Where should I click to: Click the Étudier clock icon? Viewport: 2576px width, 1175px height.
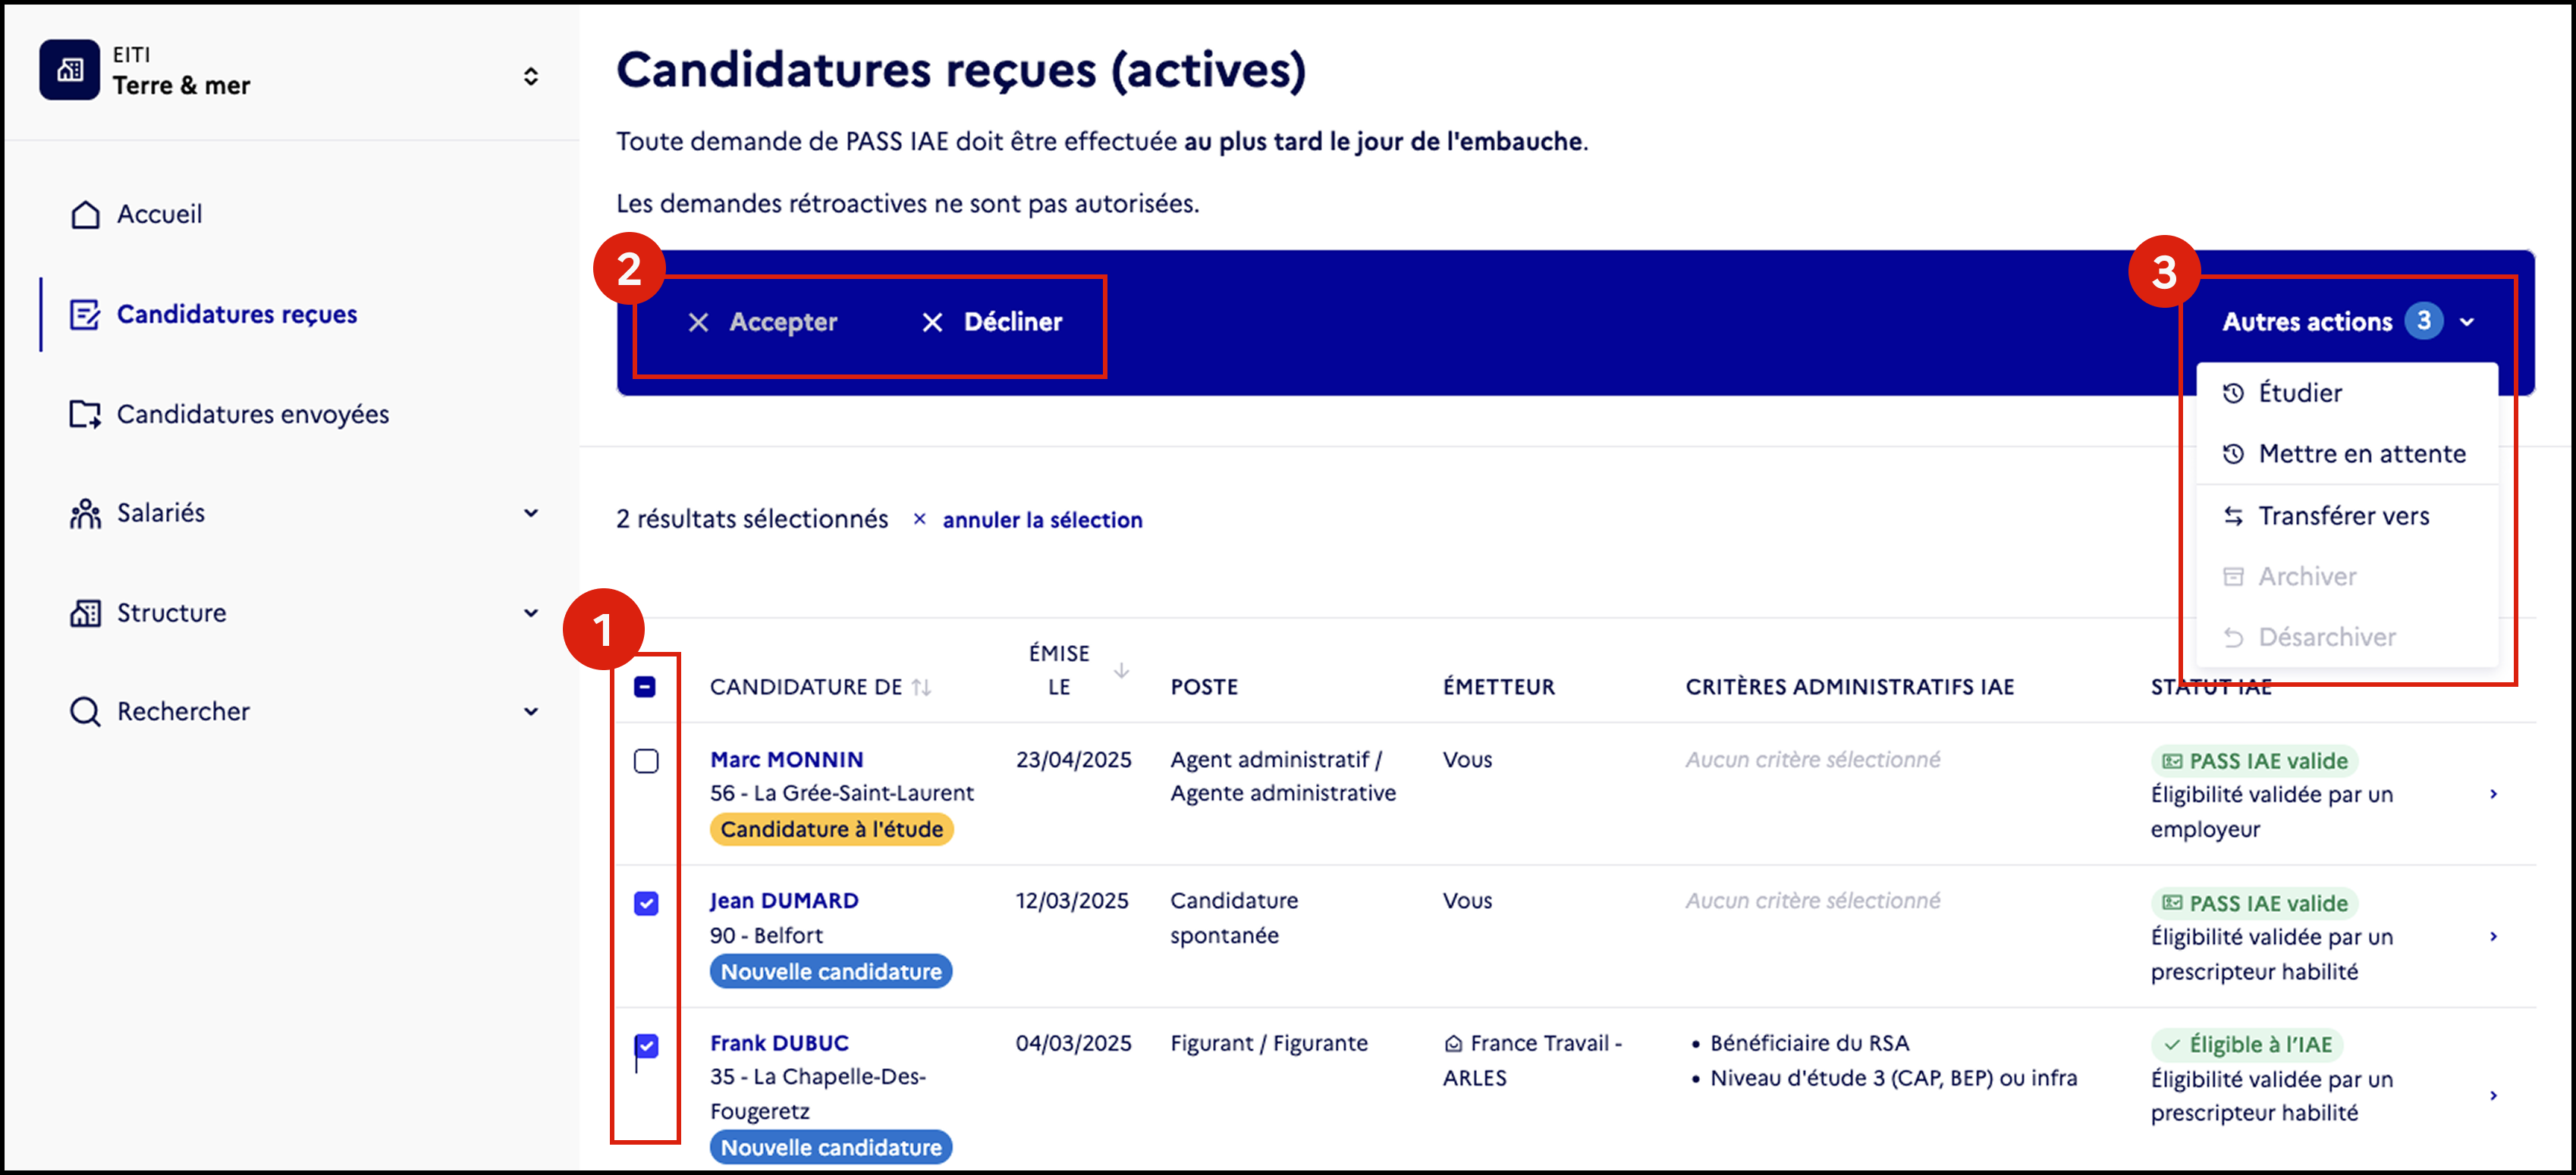click(x=2233, y=393)
